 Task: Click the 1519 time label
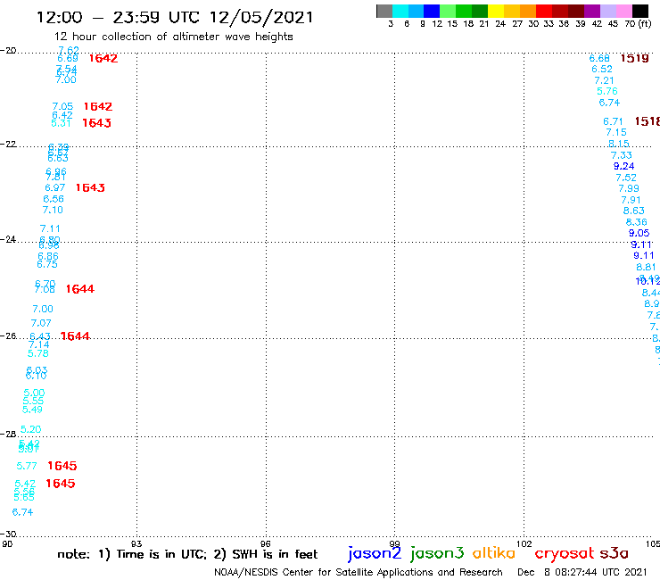coord(634,58)
